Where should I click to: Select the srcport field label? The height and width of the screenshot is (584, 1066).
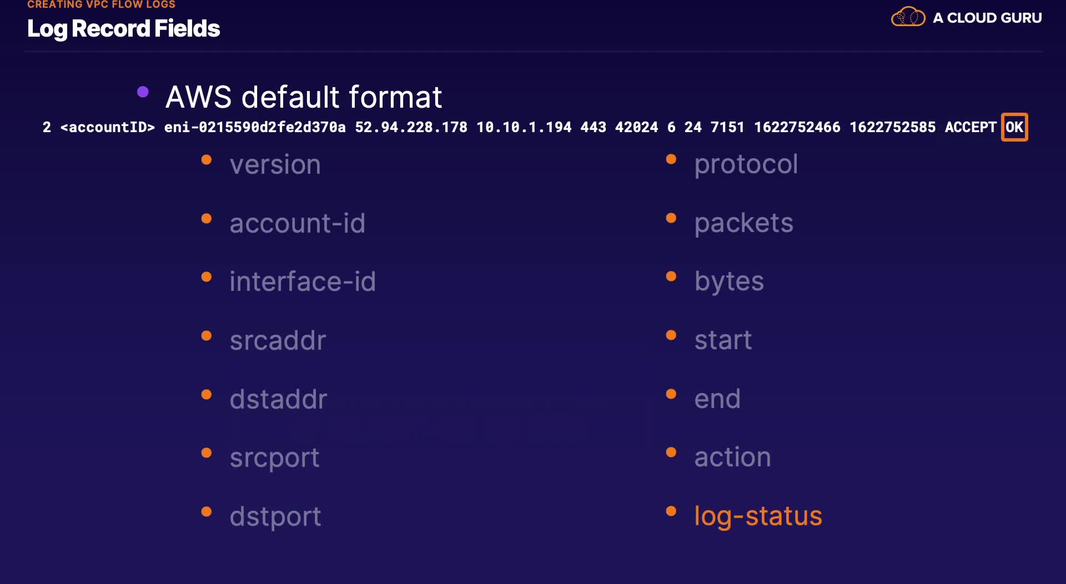(x=274, y=458)
